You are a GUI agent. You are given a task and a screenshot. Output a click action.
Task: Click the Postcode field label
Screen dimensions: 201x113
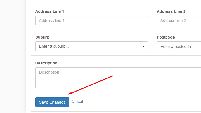[166, 37]
